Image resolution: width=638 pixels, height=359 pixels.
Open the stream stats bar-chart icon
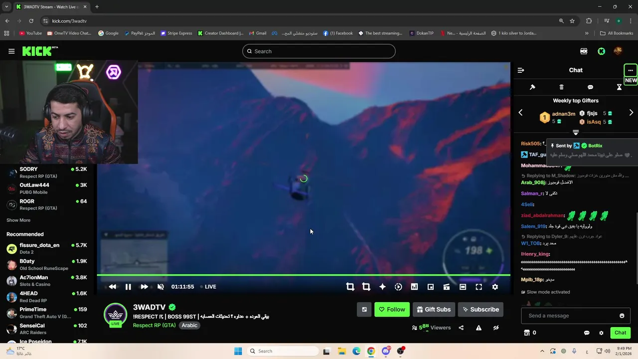coord(414,287)
